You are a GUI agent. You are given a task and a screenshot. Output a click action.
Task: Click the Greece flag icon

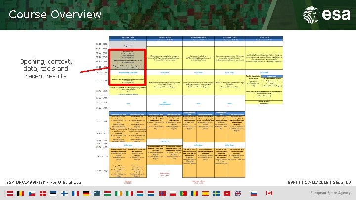pyautogui.click(x=97, y=194)
